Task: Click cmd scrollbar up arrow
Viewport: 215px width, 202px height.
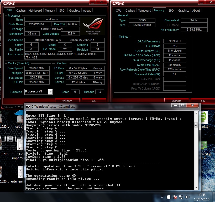Action: click(x=196, y=113)
